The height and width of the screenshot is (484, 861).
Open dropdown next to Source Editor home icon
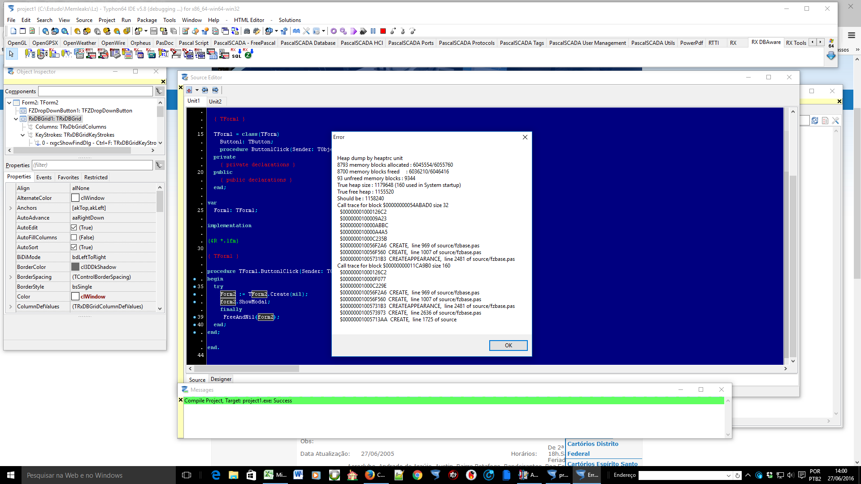[197, 90]
